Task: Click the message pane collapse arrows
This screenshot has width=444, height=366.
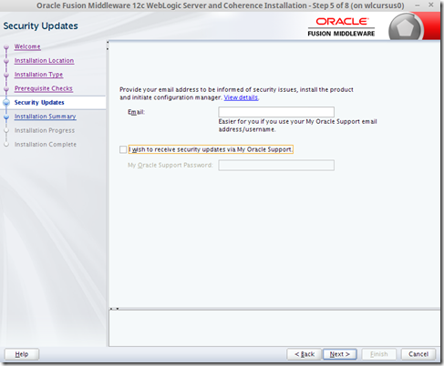Action: [x=114, y=309]
